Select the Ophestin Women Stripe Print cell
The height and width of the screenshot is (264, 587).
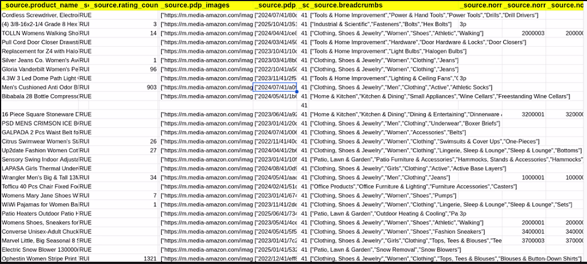[39, 258]
